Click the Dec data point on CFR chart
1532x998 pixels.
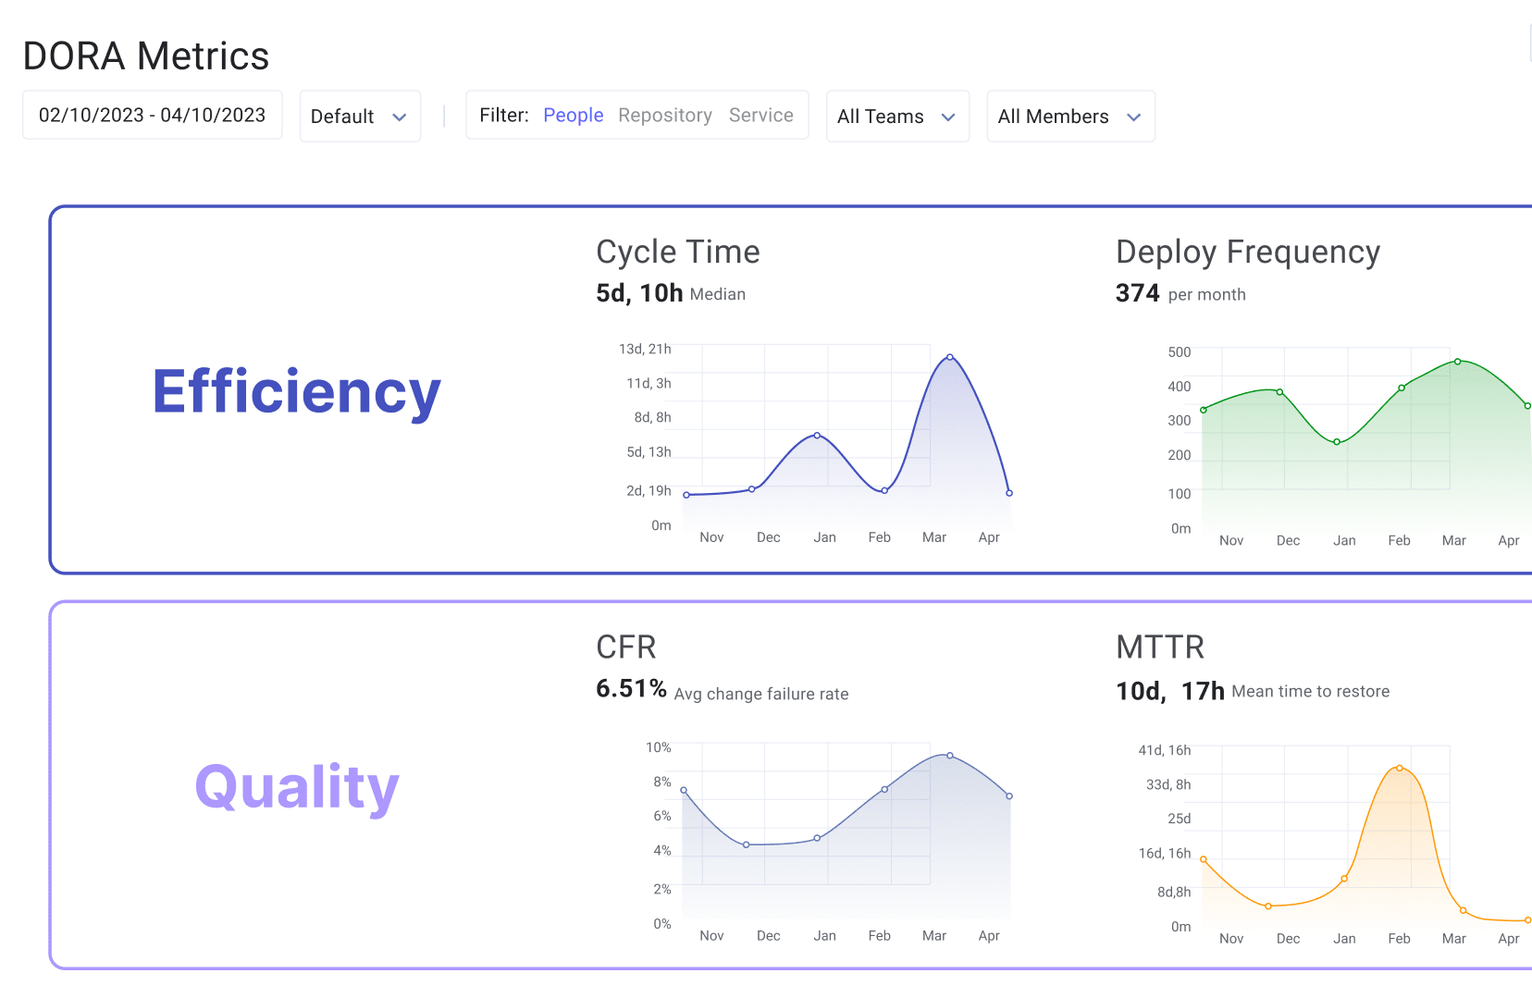(x=747, y=844)
